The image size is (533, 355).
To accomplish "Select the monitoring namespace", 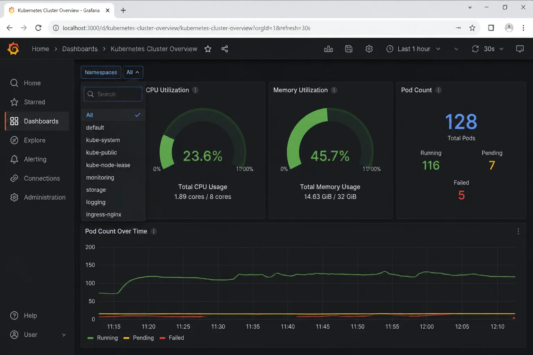I will pyautogui.click(x=113, y=177).
